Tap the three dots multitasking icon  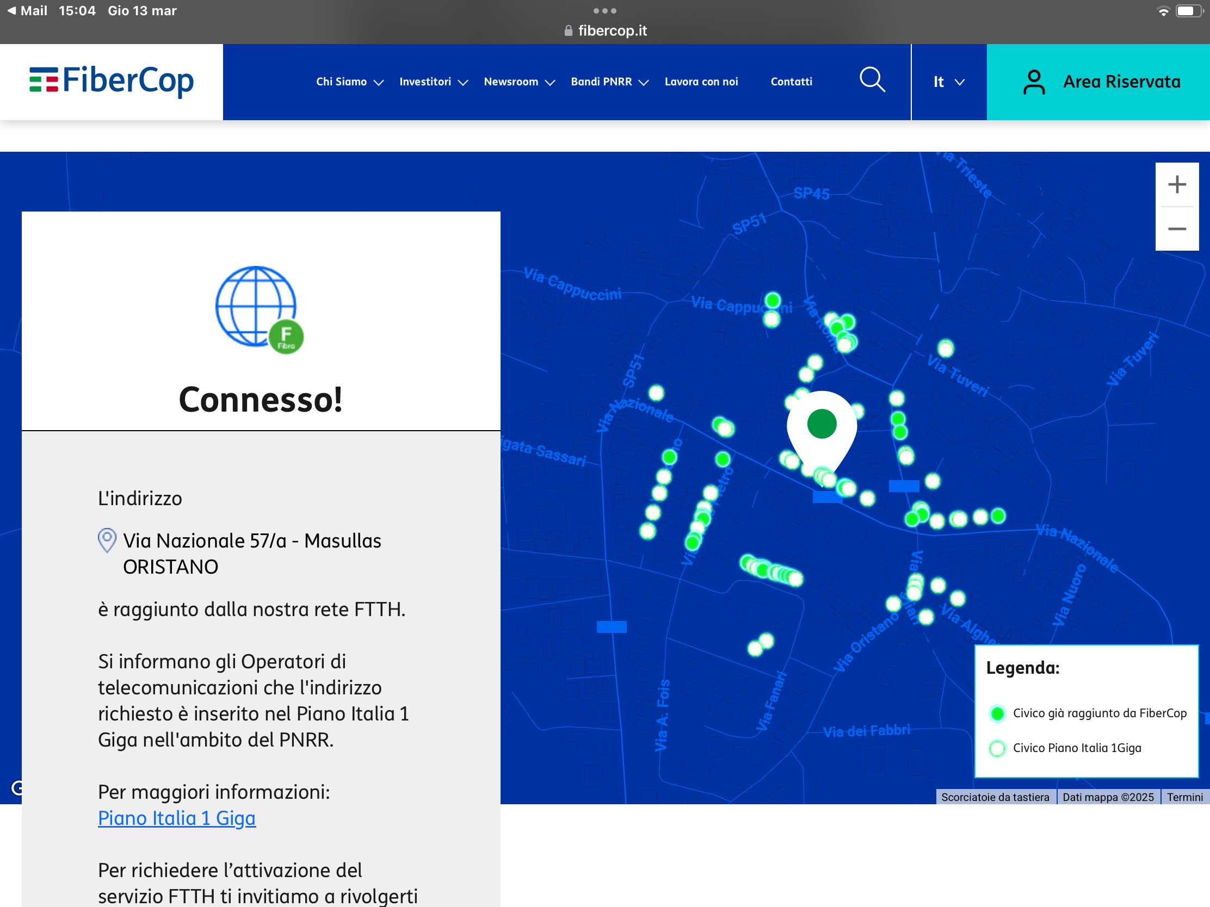604,11
